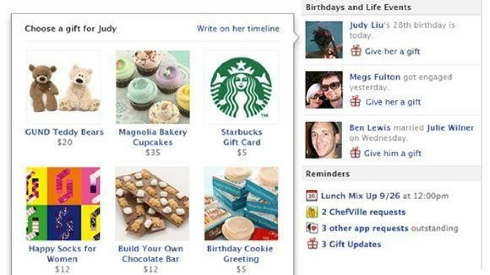Open Judy Liu's profile photo
This screenshot has height=275, width=490.
coord(324,40)
